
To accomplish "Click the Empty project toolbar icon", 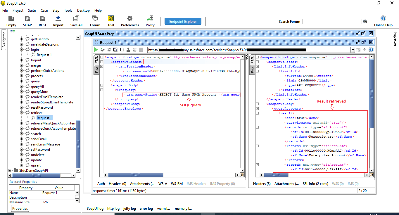I will [x=11, y=19].
